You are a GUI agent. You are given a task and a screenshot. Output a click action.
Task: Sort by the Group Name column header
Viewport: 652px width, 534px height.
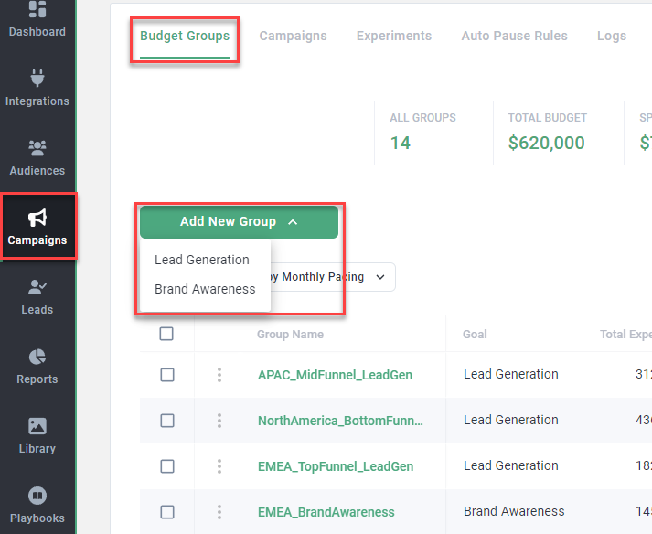(x=290, y=335)
